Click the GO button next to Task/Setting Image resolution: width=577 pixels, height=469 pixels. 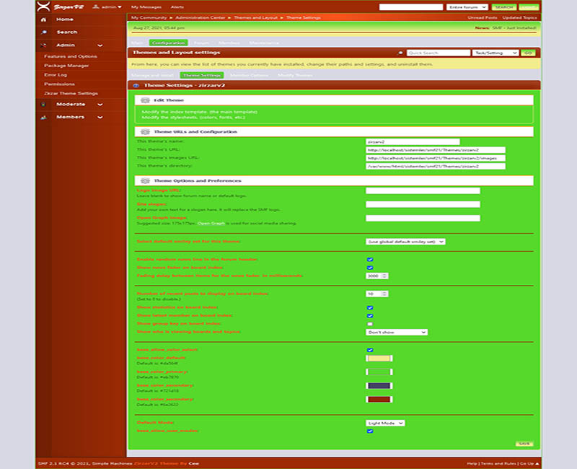528,53
